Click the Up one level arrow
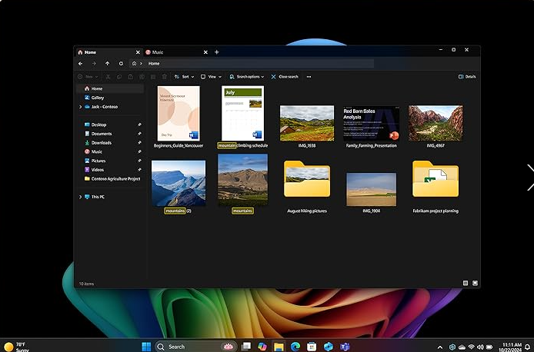The height and width of the screenshot is (352, 534). pyautogui.click(x=107, y=64)
